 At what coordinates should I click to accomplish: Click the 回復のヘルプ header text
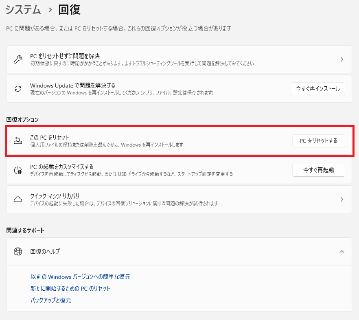[x=45, y=252]
